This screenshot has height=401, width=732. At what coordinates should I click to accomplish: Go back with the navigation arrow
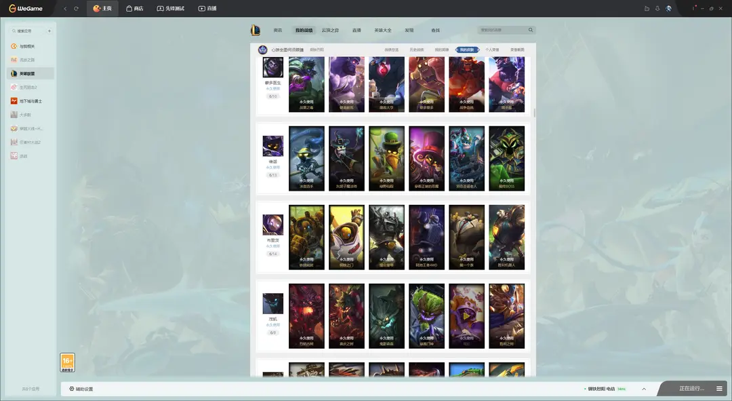(65, 8)
